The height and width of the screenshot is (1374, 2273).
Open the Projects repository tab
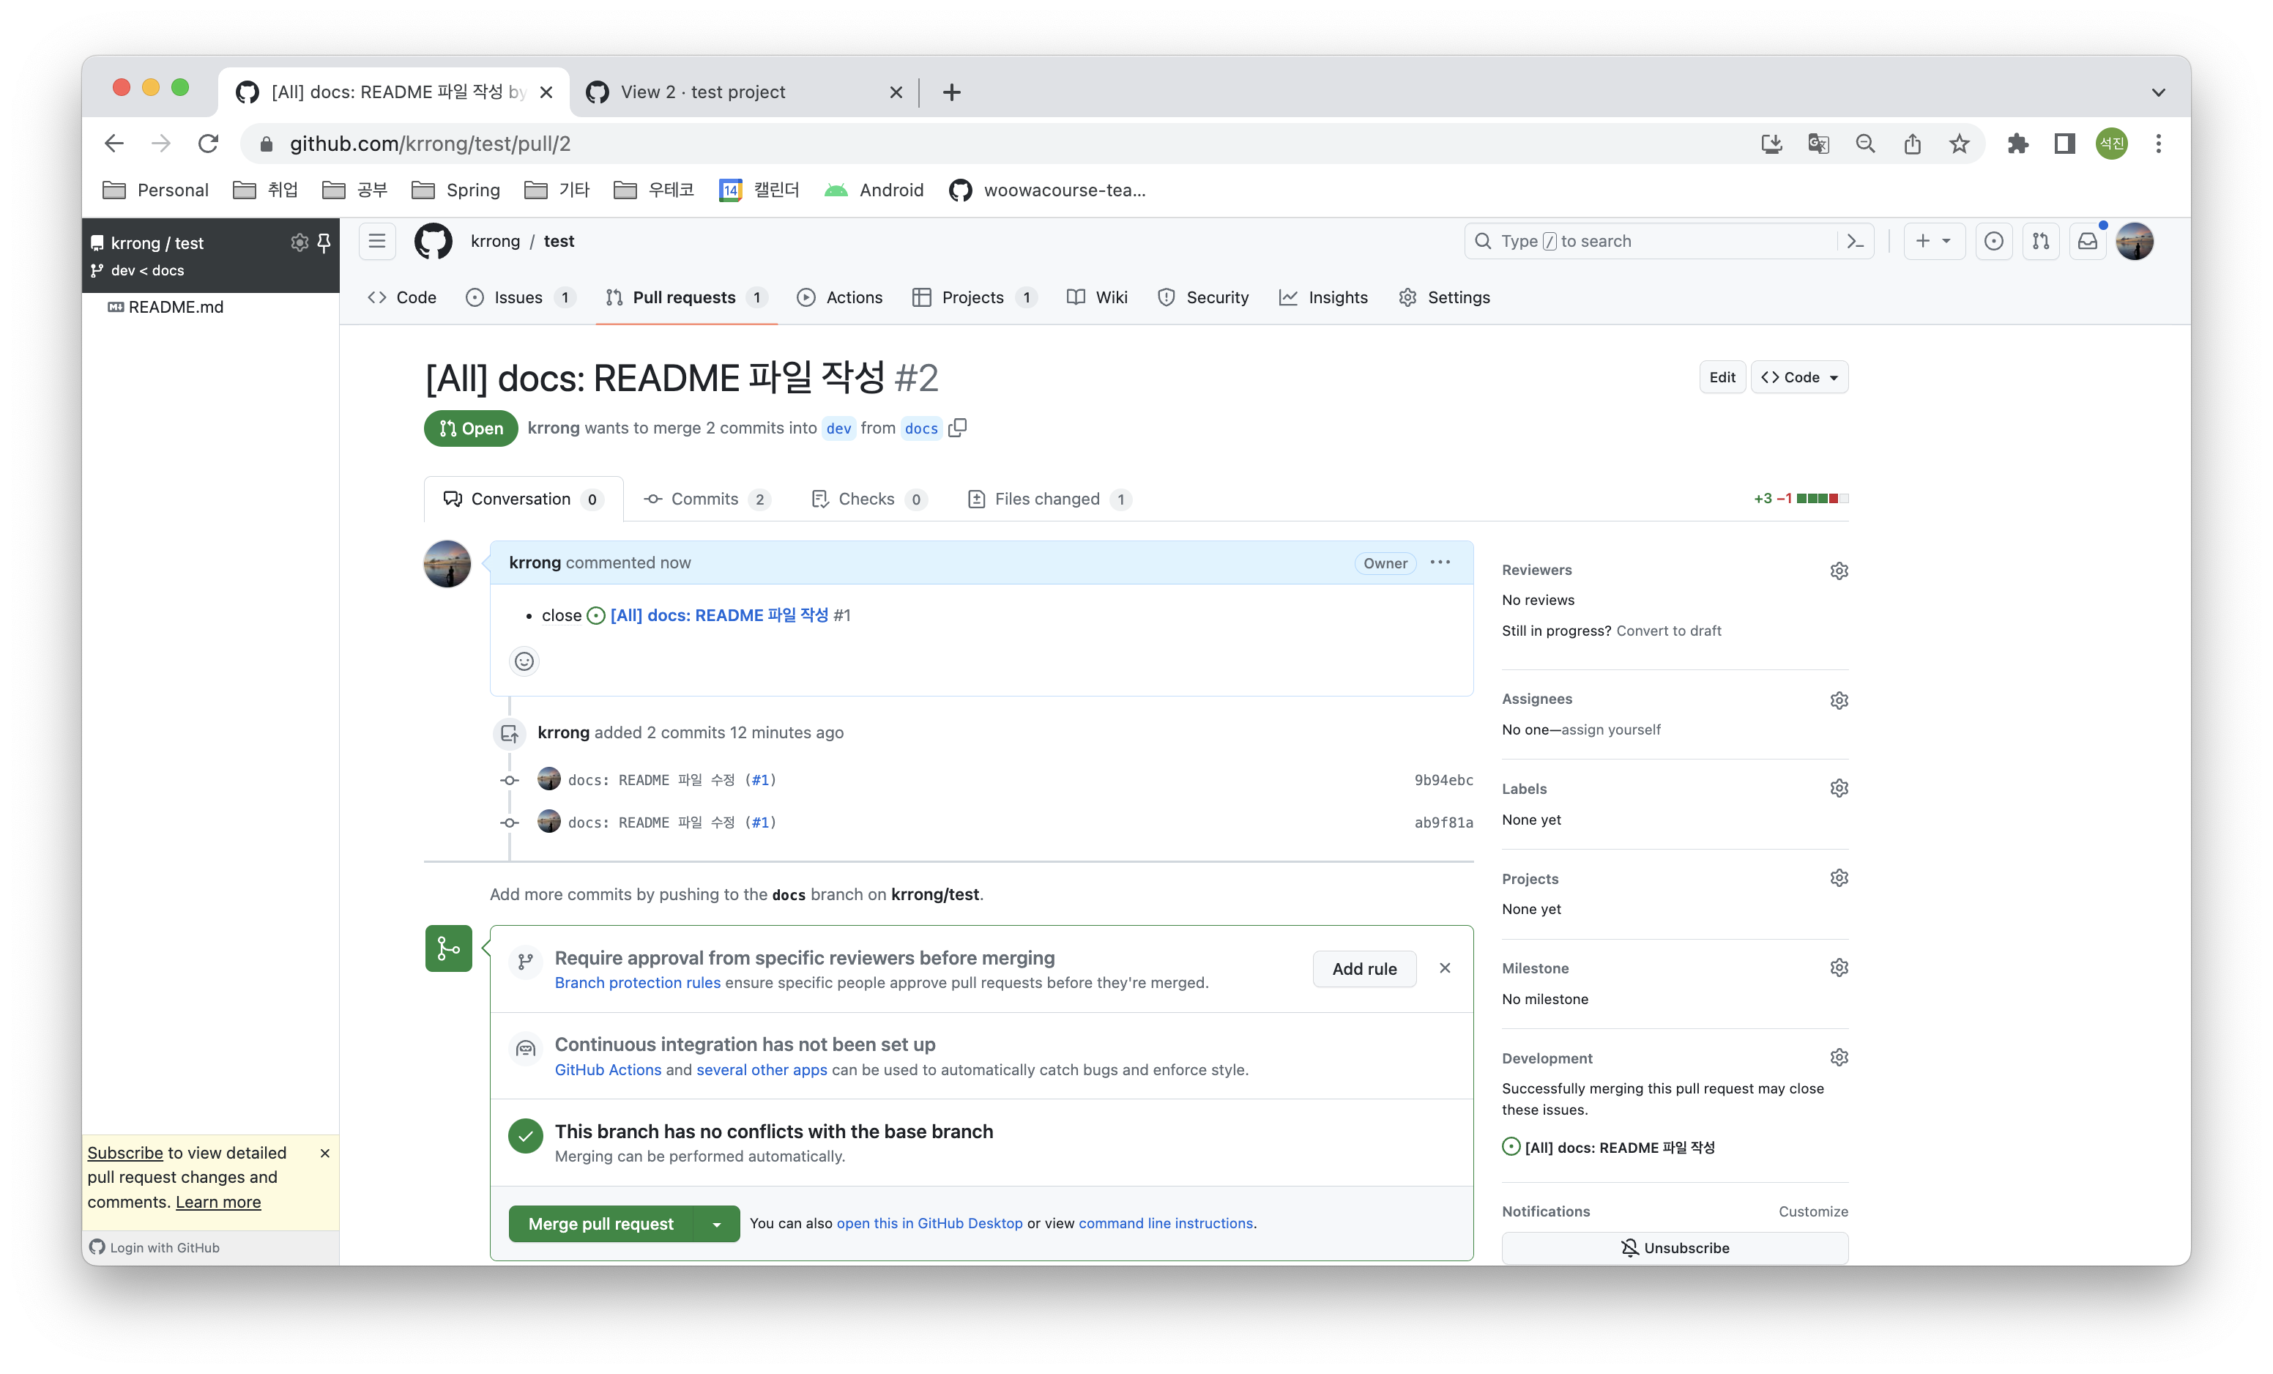click(974, 298)
